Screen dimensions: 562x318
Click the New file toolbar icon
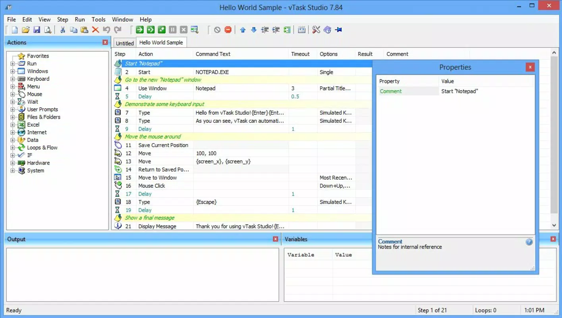[x=15, y=30]
